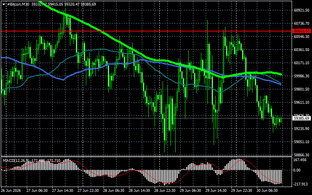The height and width of the screenshot is (195, 312).
Task: Click the current price label 59385.69 on axis
Action: click(x=302, y=118)
